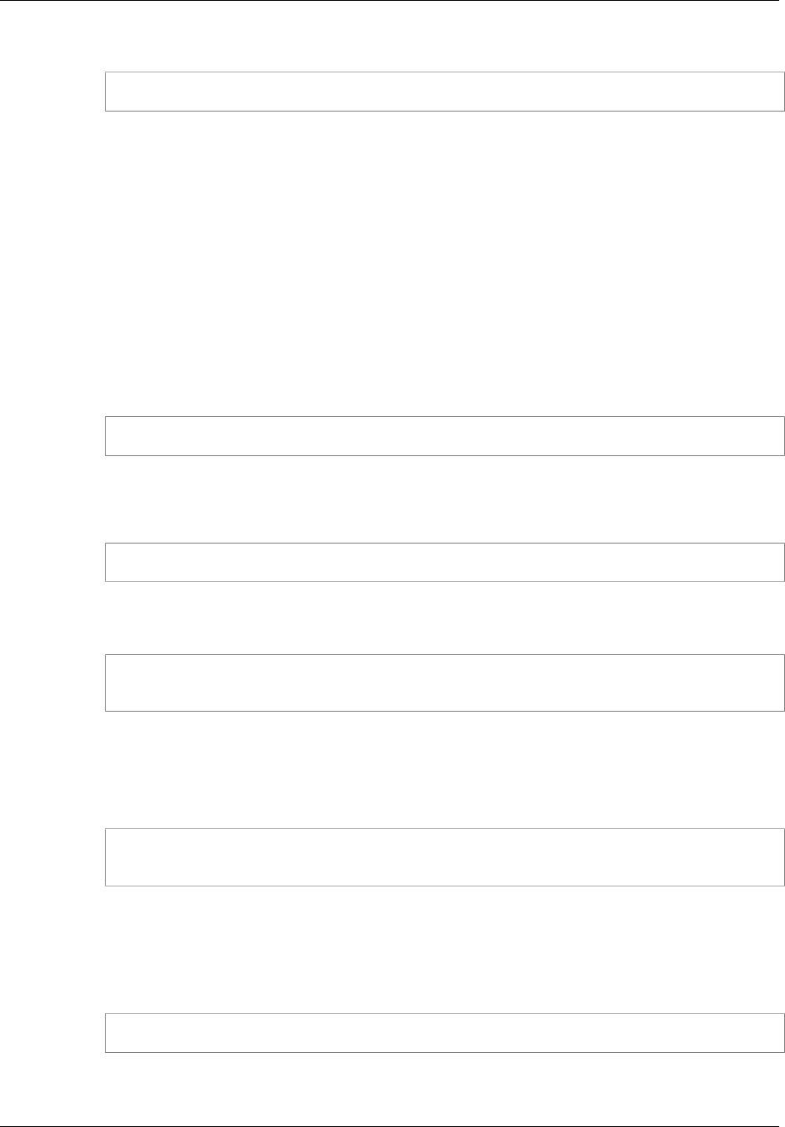Click the left margin beside the topmost box
Viewport: 785px width, 1127px height.
coord(52,92)
